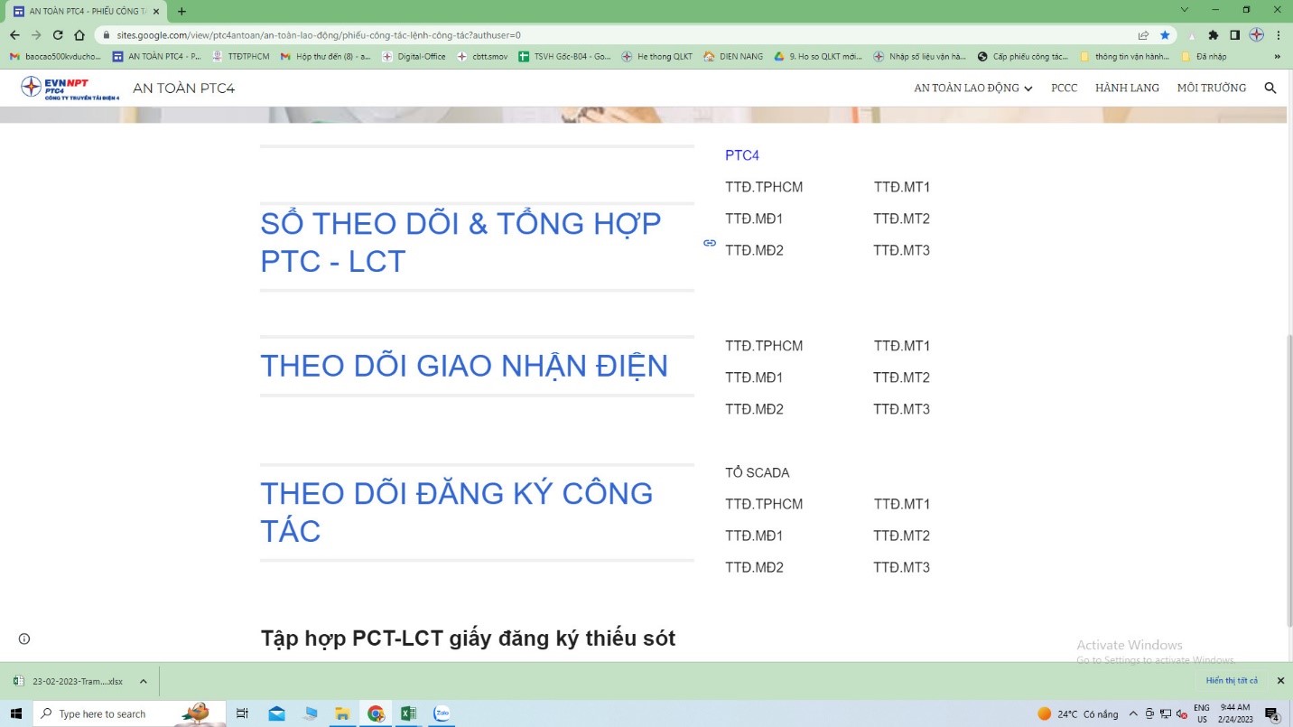Screen dimensions: 1293x727
Task: Go to the HÀNH LANG page
Action: 1127,88
